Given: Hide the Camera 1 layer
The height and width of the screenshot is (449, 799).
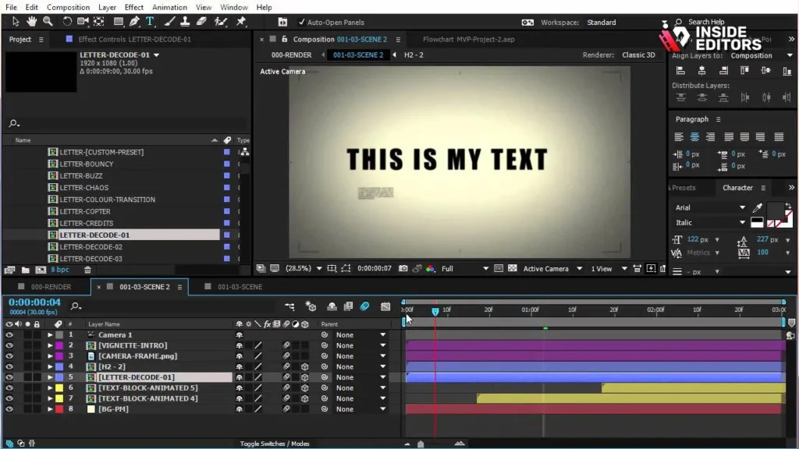Looking at the screenshot, I should (9, 335).
